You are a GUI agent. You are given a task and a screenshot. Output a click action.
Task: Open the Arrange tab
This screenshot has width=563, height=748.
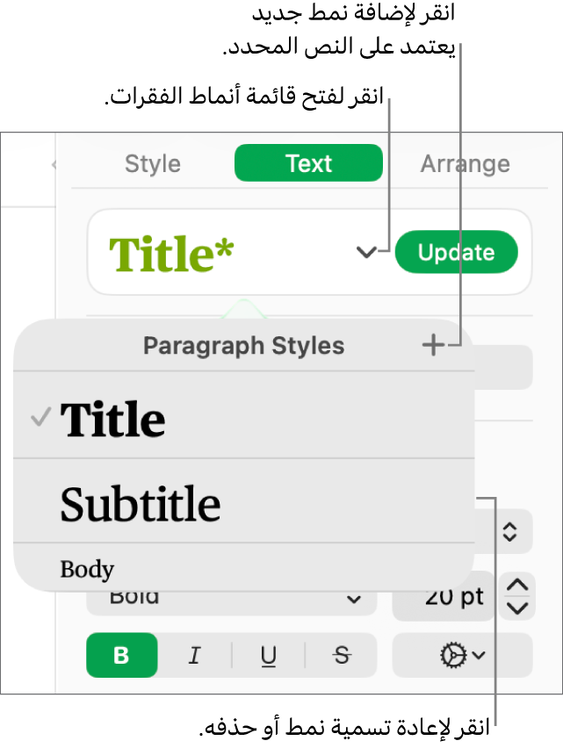[x=465, y=164]
